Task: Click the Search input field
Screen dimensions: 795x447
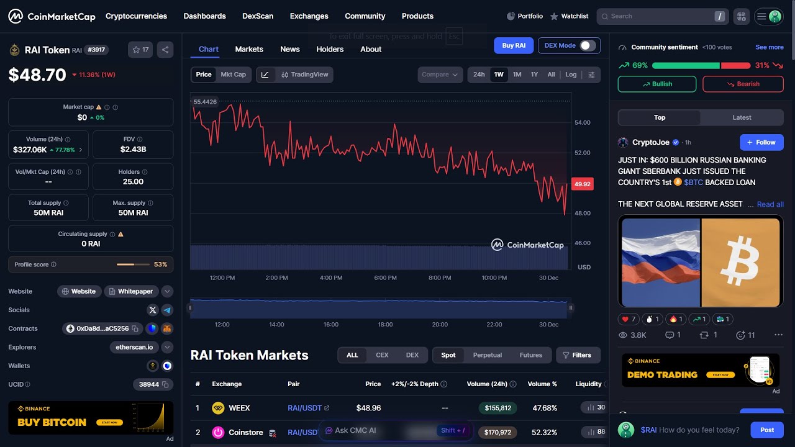Action: [x=662, y=16]
